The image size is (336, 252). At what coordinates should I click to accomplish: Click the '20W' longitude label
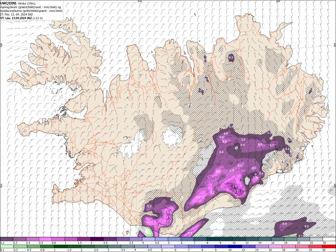[x=140, y=1]
